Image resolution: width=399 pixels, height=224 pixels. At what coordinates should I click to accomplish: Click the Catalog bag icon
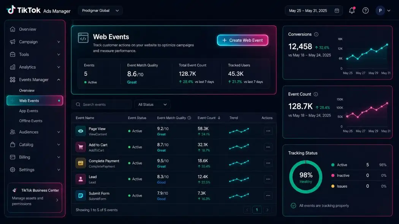(13, 145)
